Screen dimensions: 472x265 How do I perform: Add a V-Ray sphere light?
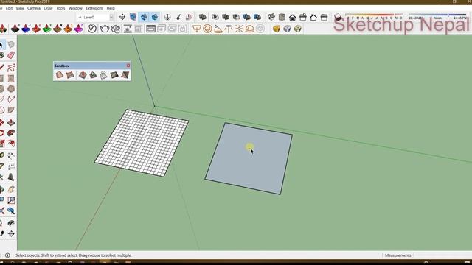[207, 29]
